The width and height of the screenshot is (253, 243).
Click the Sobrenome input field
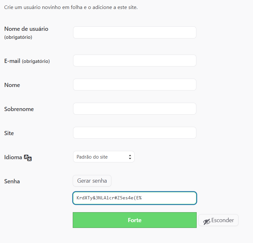point(135,109)
